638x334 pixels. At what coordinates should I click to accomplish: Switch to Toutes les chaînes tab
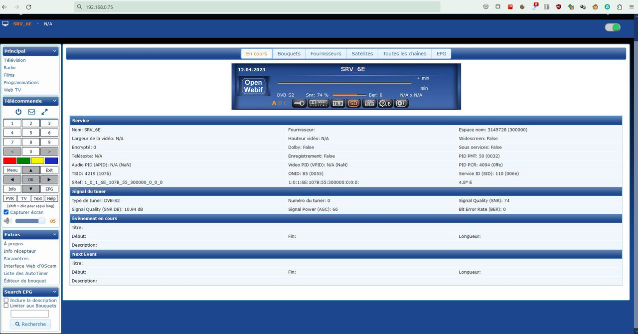405,54
